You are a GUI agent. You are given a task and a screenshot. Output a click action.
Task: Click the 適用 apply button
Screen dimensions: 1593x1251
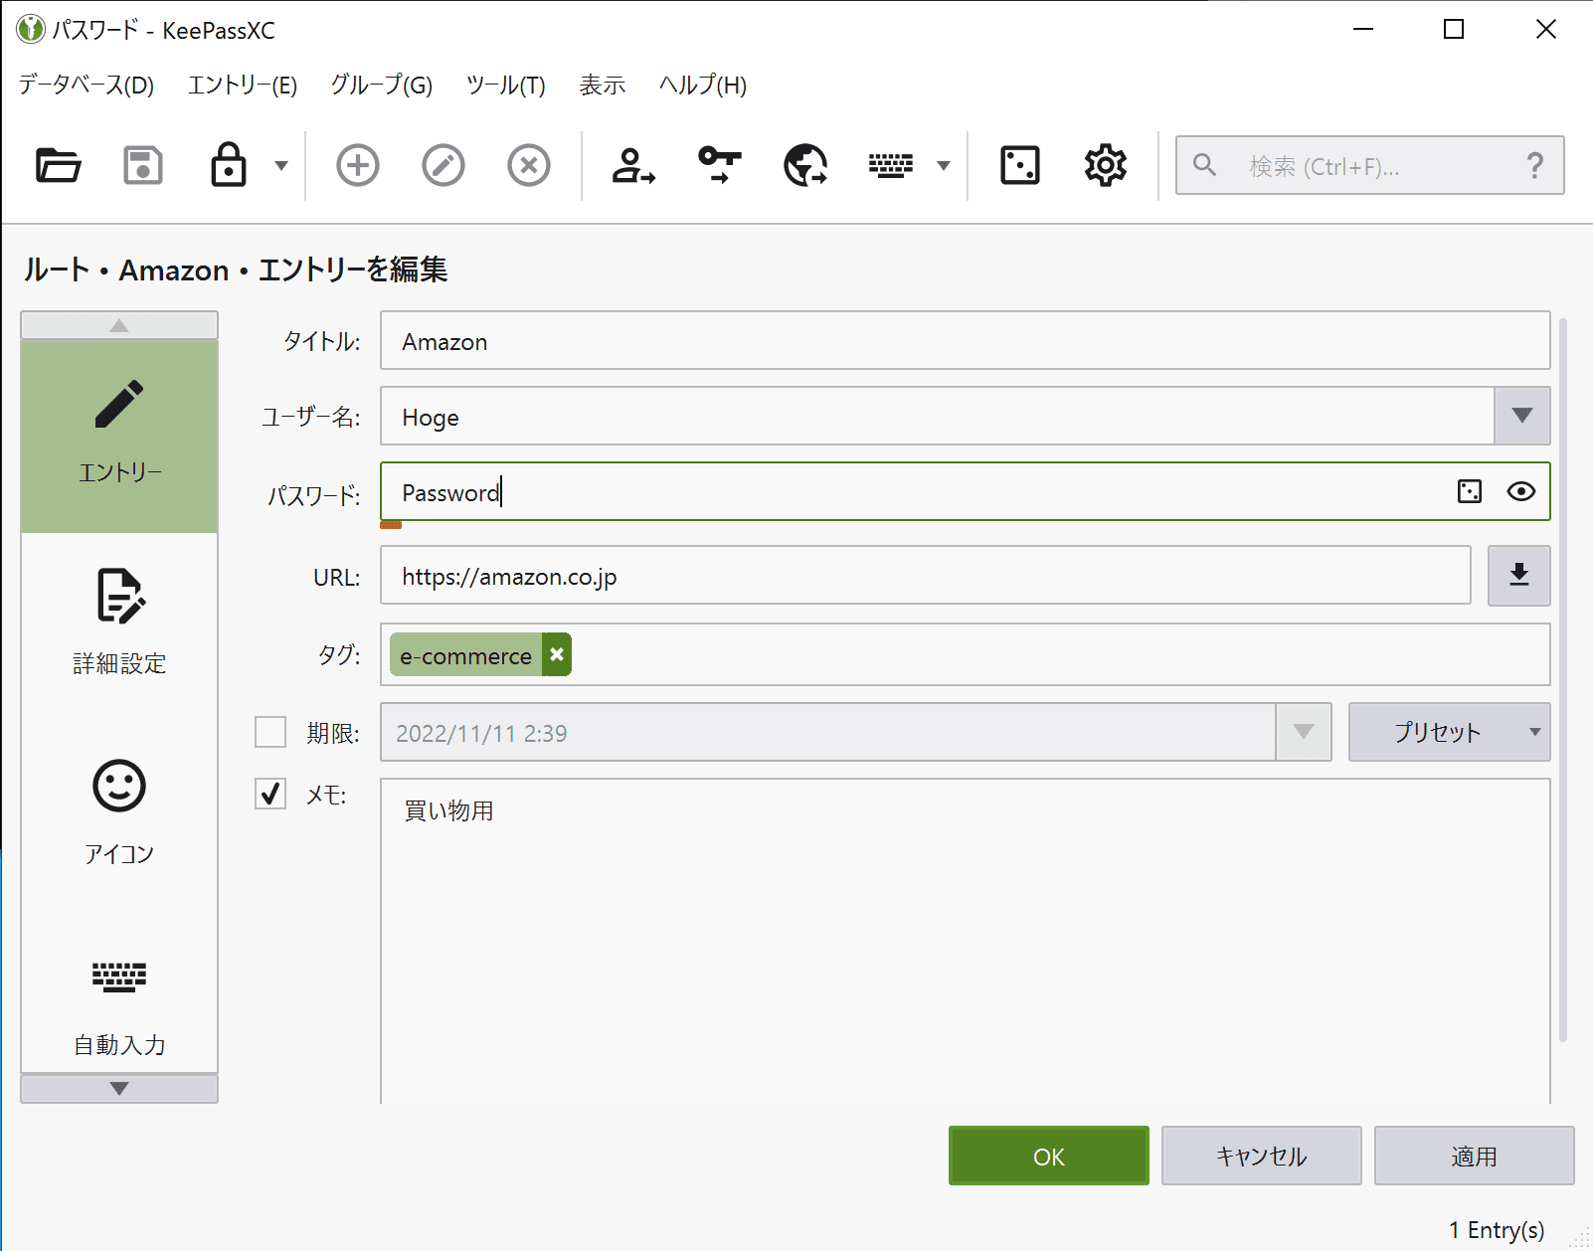(x=1475, y=1156)
